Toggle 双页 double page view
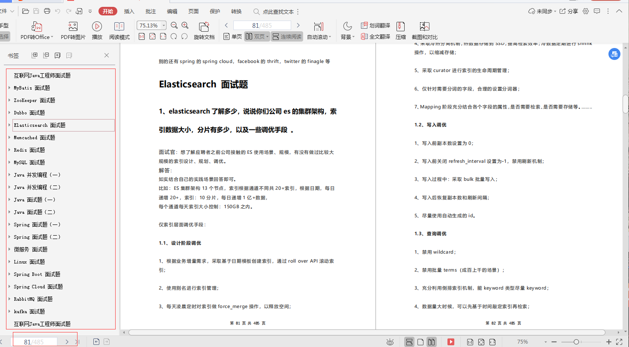The image size is (629, 347). [257, 36]
